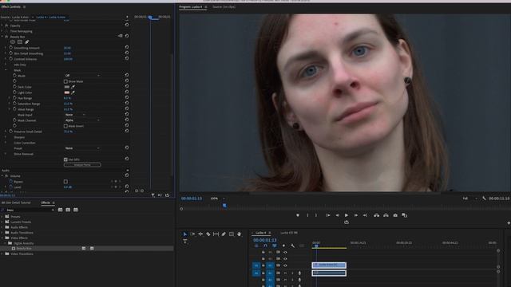Screen dimensions: 511x287
Task: Open the Program monitor settings wrench
Action: [x=484, y=199]
